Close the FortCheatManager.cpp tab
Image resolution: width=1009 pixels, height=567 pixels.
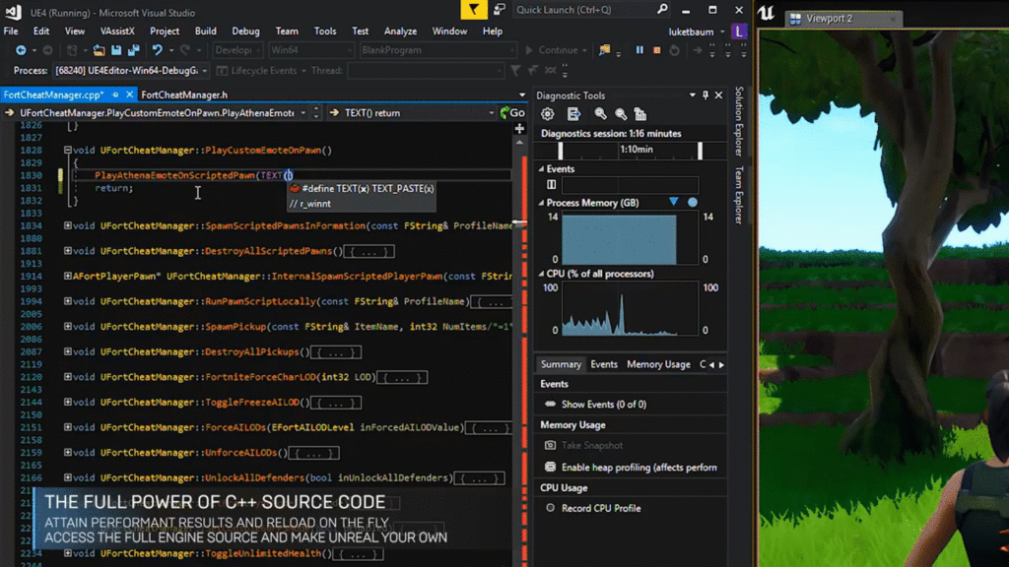pos(129,94)
